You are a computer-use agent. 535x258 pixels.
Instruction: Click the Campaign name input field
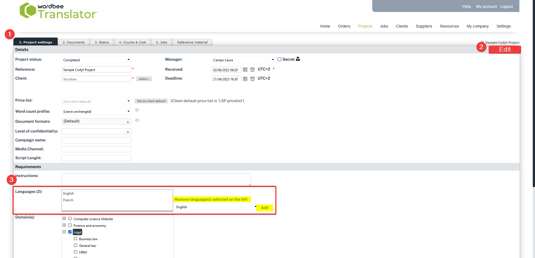point(96,140)
